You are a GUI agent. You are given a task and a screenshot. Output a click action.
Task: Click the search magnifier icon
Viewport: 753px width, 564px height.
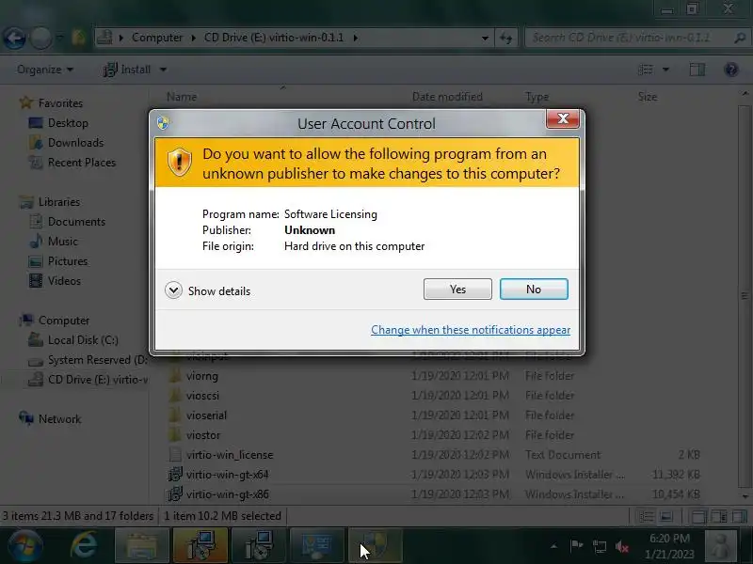coord(740,38)
